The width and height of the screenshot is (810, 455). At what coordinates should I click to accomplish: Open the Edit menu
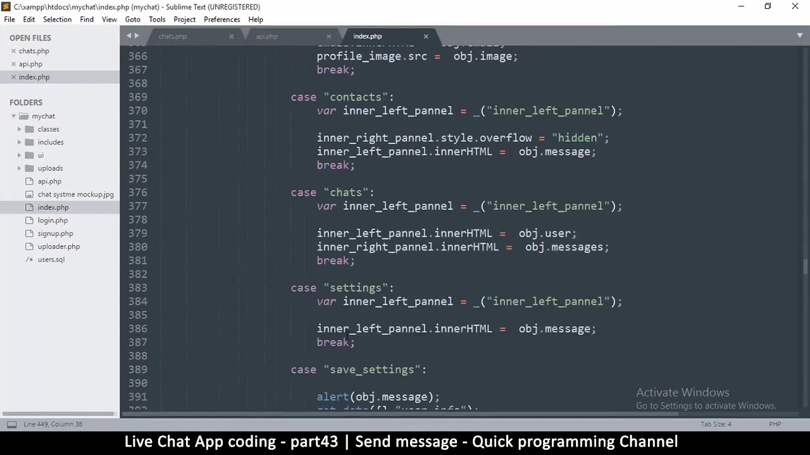29,20
